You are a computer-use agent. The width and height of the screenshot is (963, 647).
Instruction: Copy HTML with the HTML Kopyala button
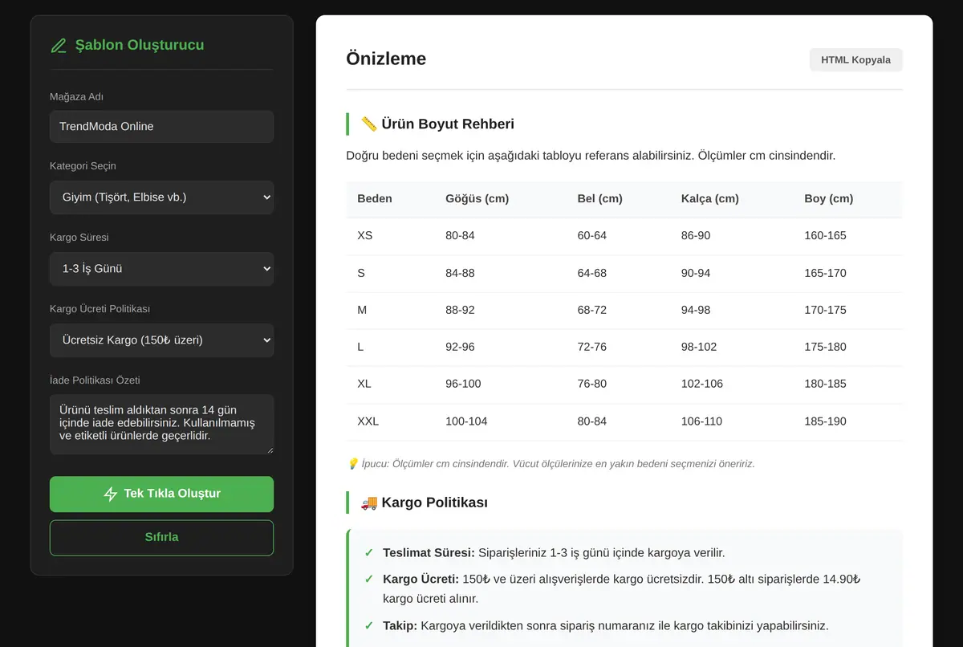click(855, 60)
